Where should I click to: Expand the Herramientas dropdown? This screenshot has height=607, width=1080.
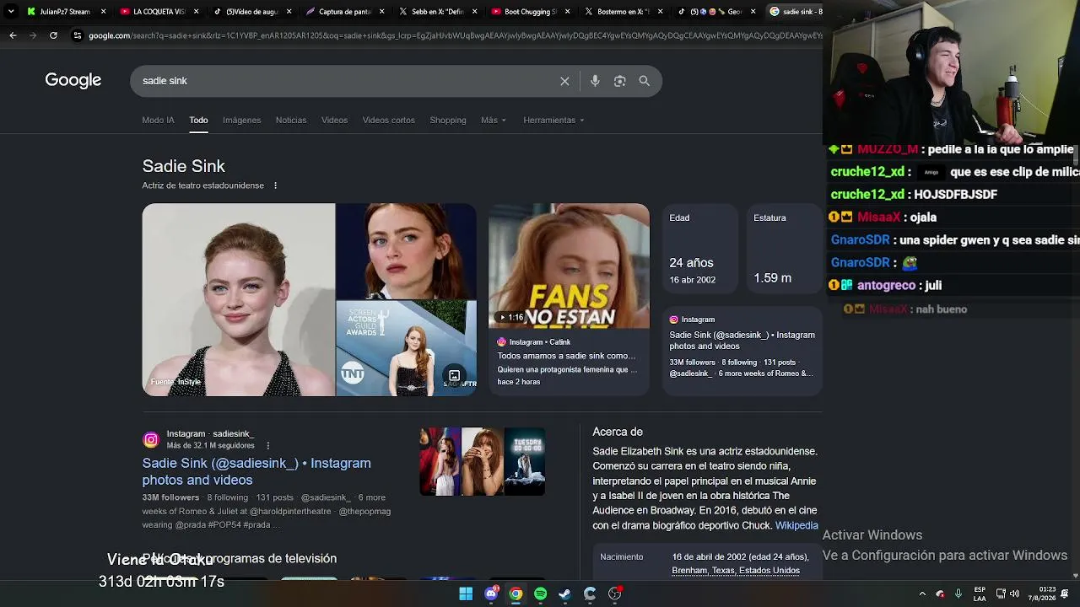pyautogui.click(x=553, y=120)
